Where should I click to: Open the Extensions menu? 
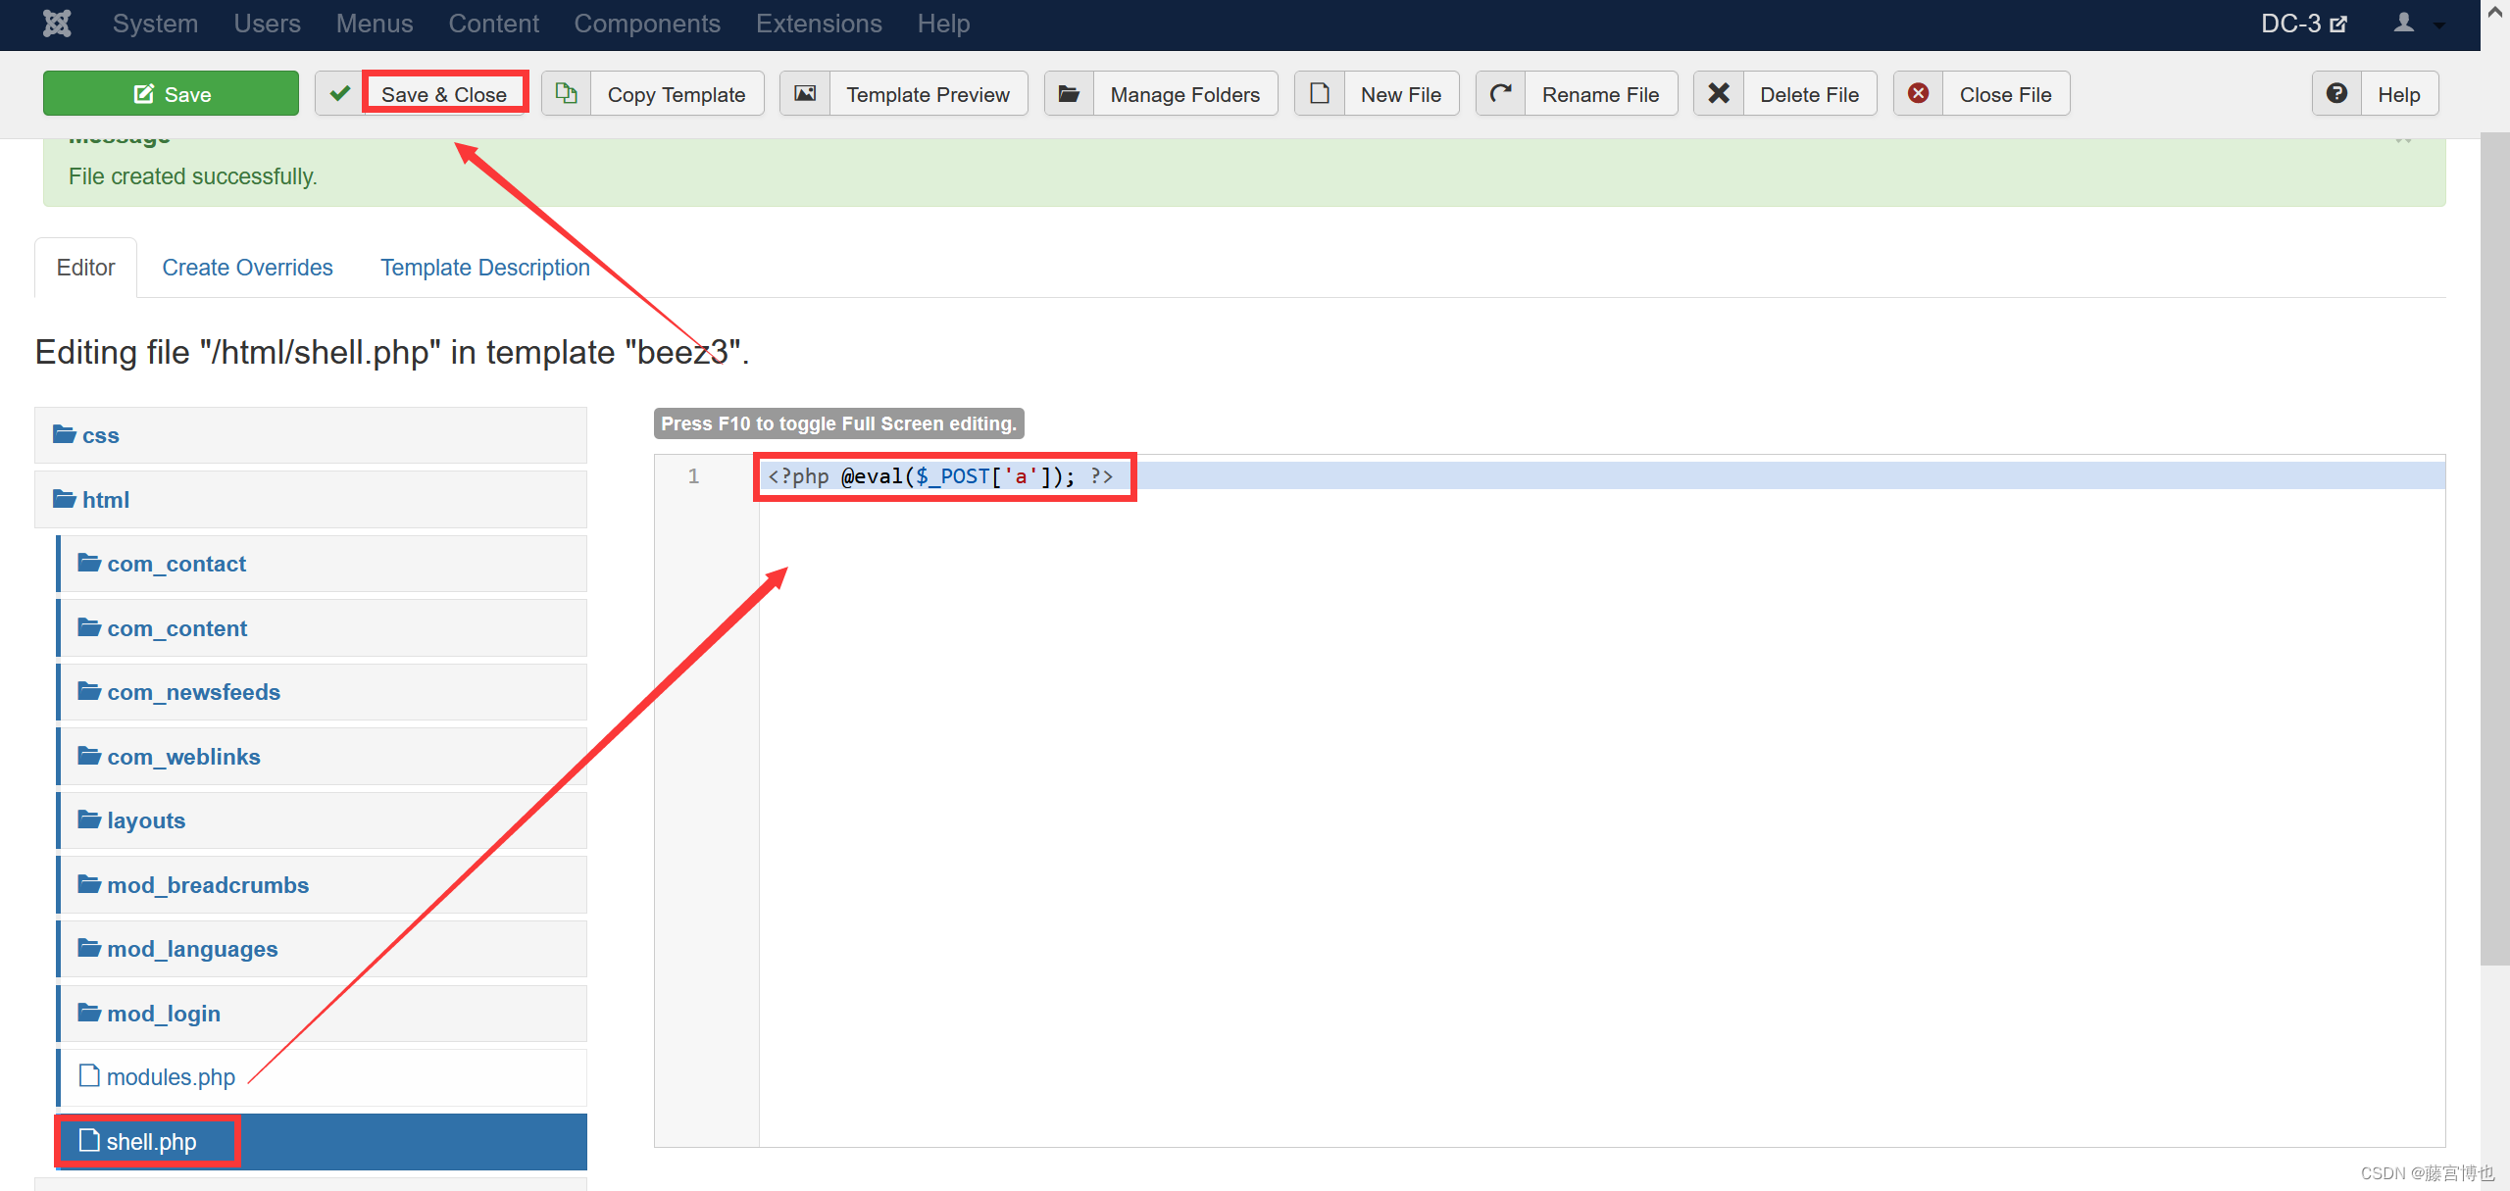point(819,24)
